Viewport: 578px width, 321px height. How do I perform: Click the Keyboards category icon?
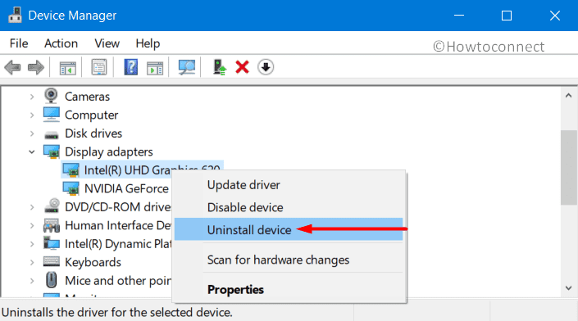pos(51,261)
